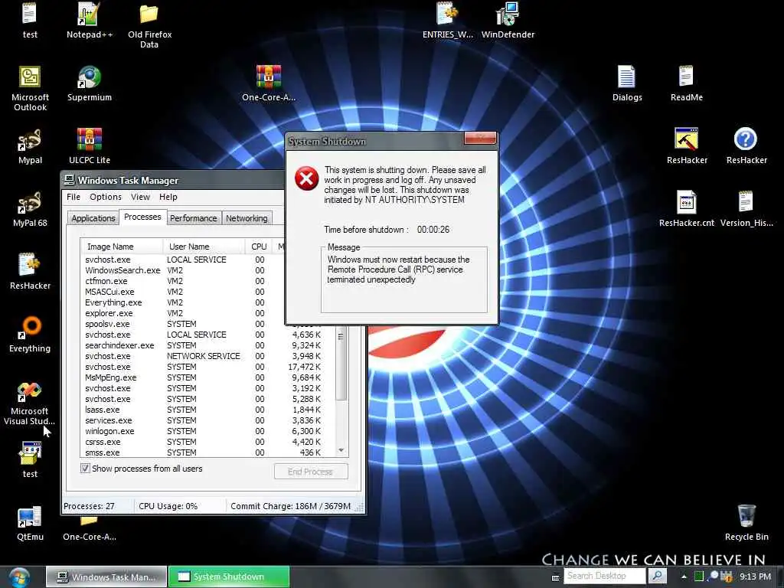Select the lsass.exe process row
784x588 pixels.
click(208, 410)
